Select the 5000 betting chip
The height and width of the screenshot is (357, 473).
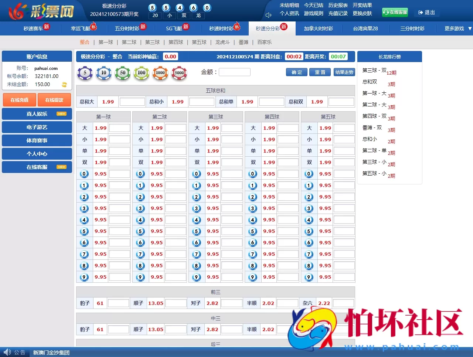coord(179,74)
